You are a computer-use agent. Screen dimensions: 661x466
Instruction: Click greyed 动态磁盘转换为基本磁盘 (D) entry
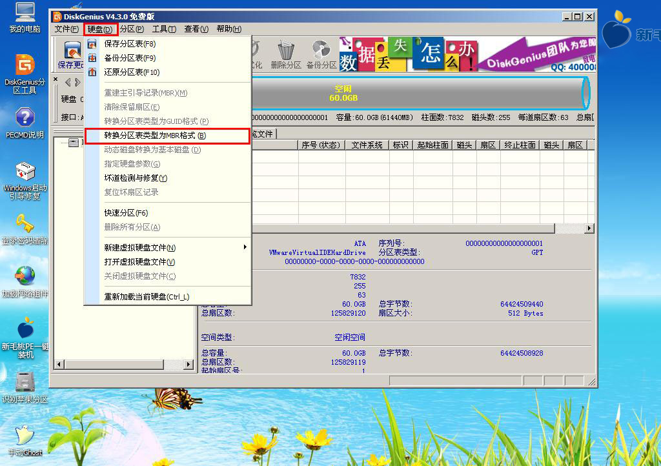coord(168,150)
